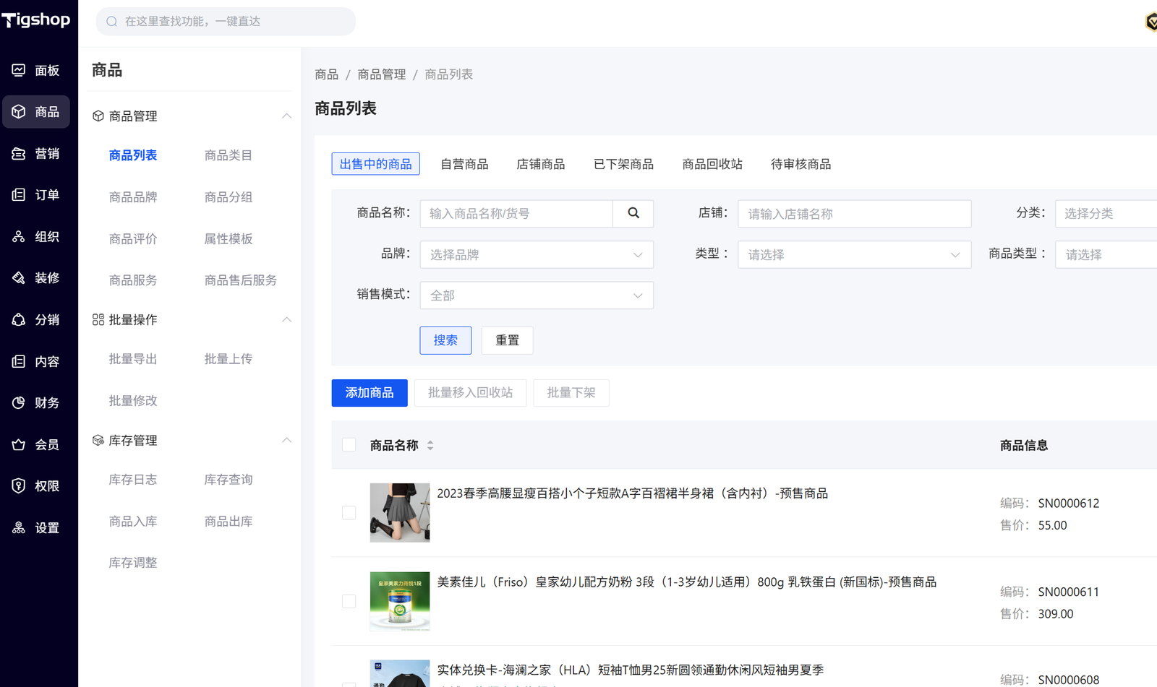This screenshot has height=687, width=1157.
Task: Select checkbox for 美素佳儿 Friso milk powder
Action: pos(349,601)
